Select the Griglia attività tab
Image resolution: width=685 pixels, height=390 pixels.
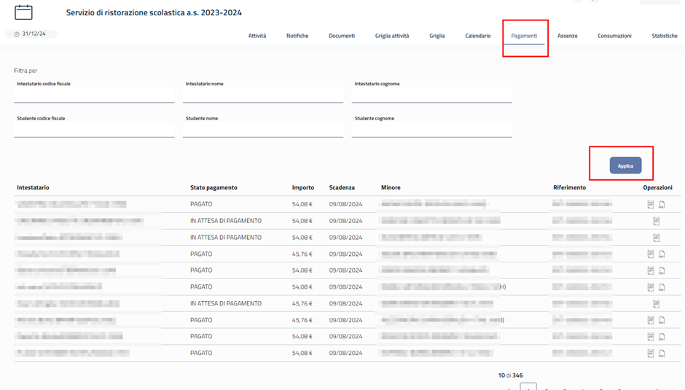point(392,36)
